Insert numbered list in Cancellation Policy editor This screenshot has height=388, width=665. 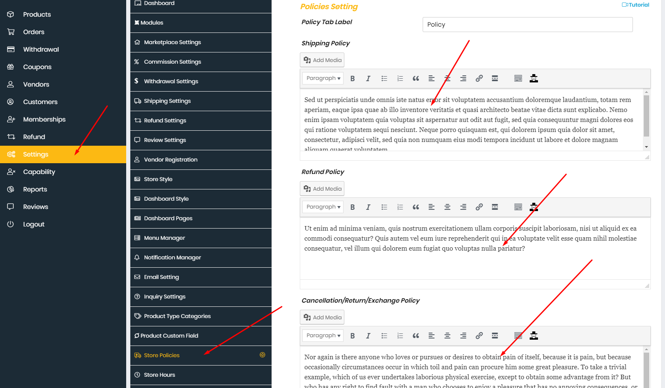point(400,336)
